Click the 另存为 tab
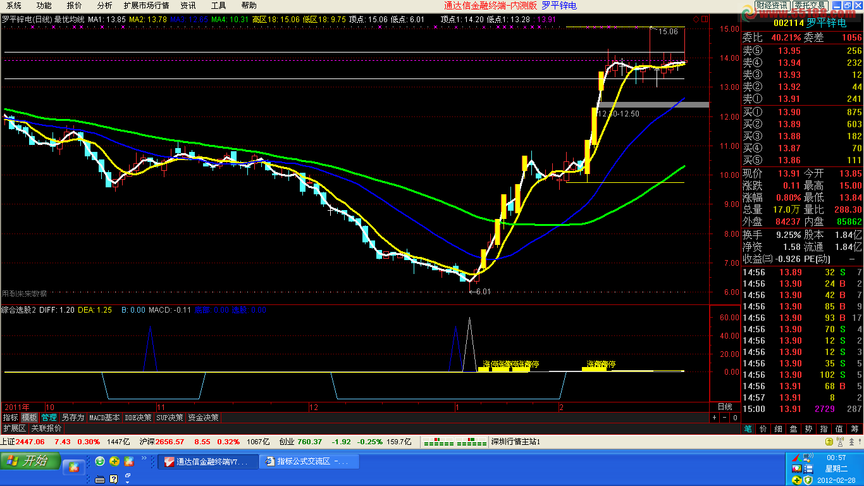This screenshot has height=486, width=864. (73, 418)
